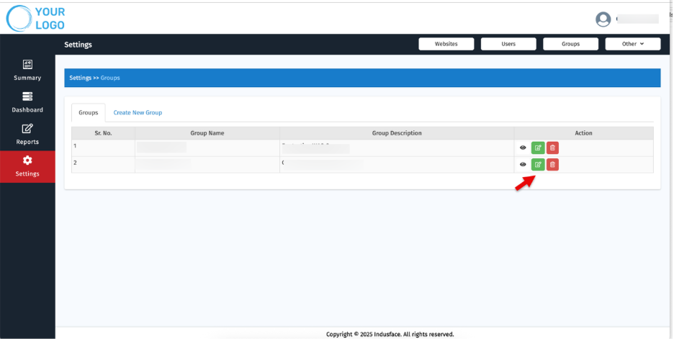
Task: Click the Settings page title
Action: click(x=78, y=45)
